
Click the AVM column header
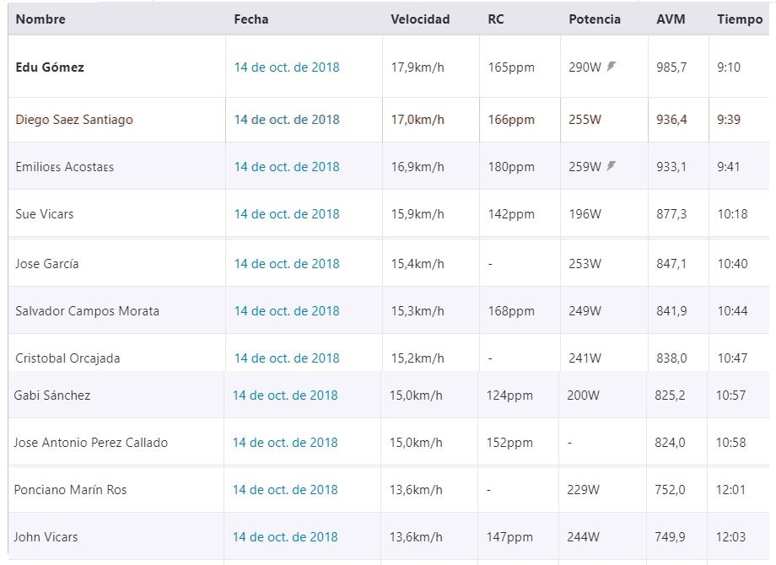(x=671, y=19)
